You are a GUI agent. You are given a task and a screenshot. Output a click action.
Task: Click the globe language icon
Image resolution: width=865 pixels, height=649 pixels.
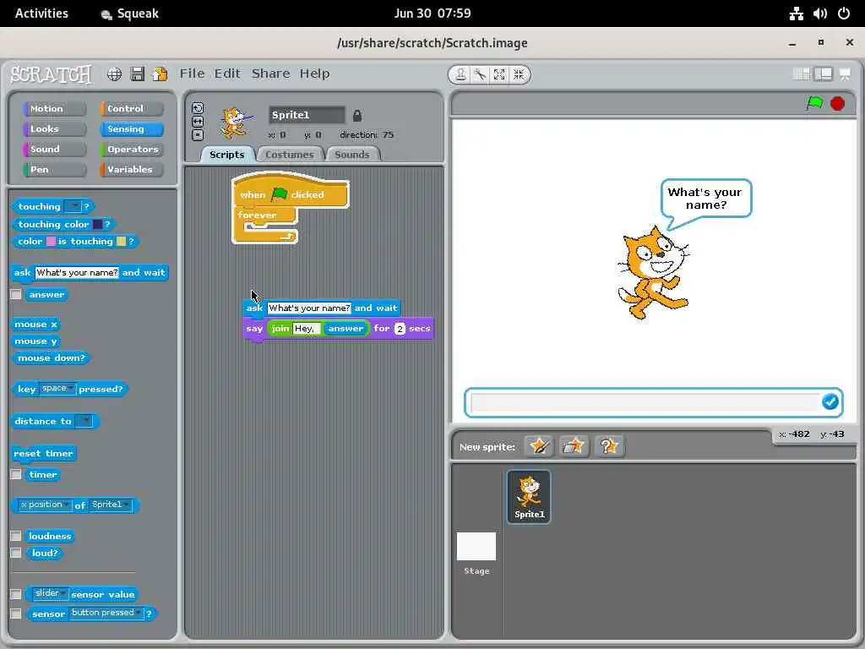[x=114, y=74]
